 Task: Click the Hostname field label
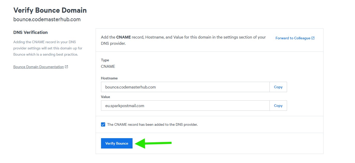[109, 78]
